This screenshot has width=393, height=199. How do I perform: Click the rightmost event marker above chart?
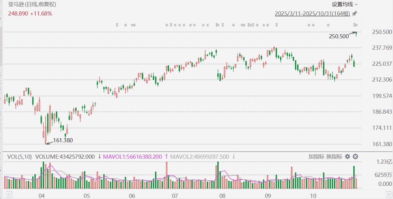click(x=356, y=25)
